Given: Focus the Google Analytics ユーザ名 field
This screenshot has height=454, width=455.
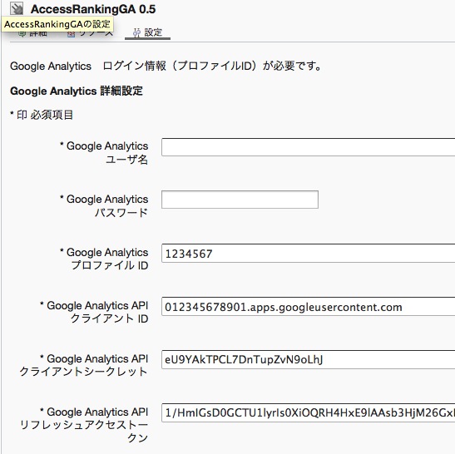Looking at the screenshot, I should pyautogui.click(x=308, y=147).
